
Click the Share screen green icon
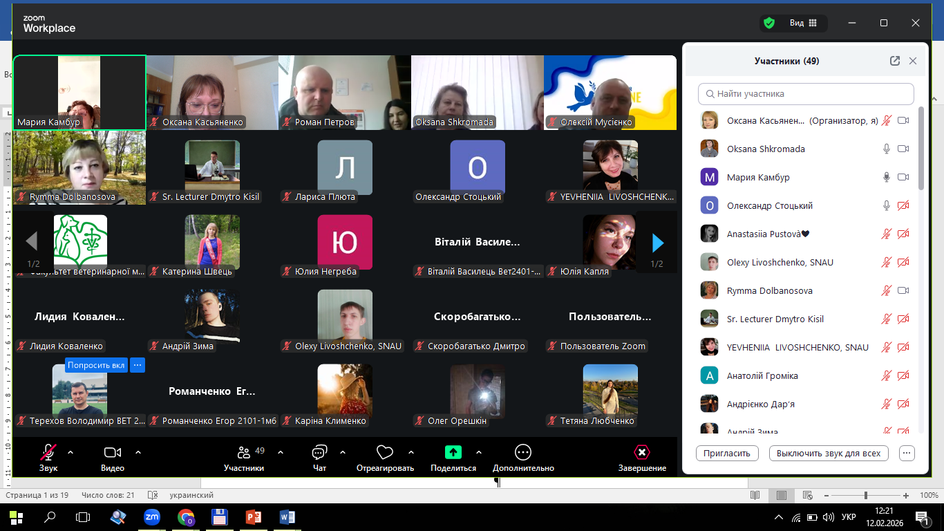click(453, 453)
